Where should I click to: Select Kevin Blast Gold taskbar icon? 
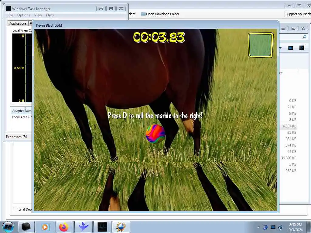(x=121, y=227)
